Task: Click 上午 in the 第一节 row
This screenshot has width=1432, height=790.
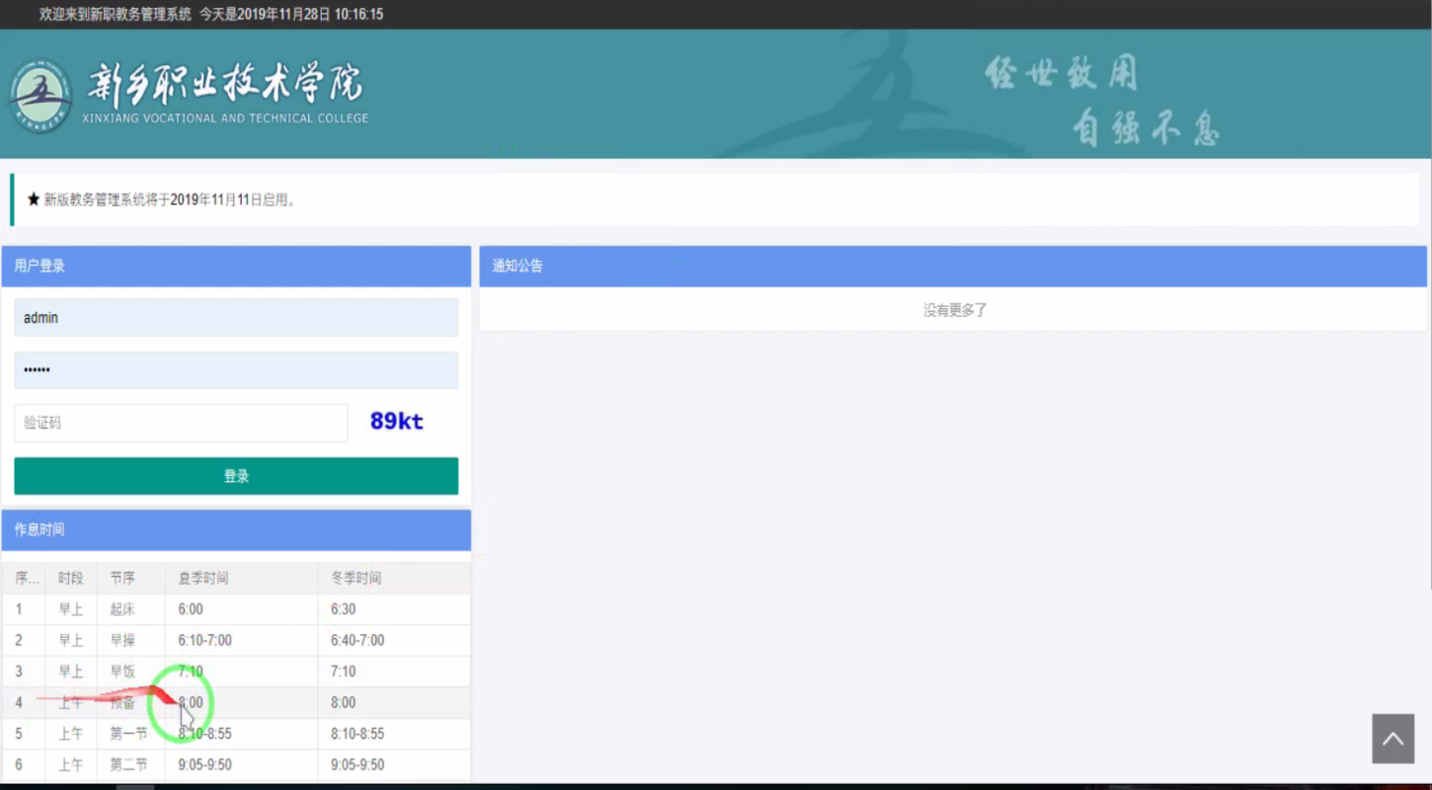Action: 71,734
